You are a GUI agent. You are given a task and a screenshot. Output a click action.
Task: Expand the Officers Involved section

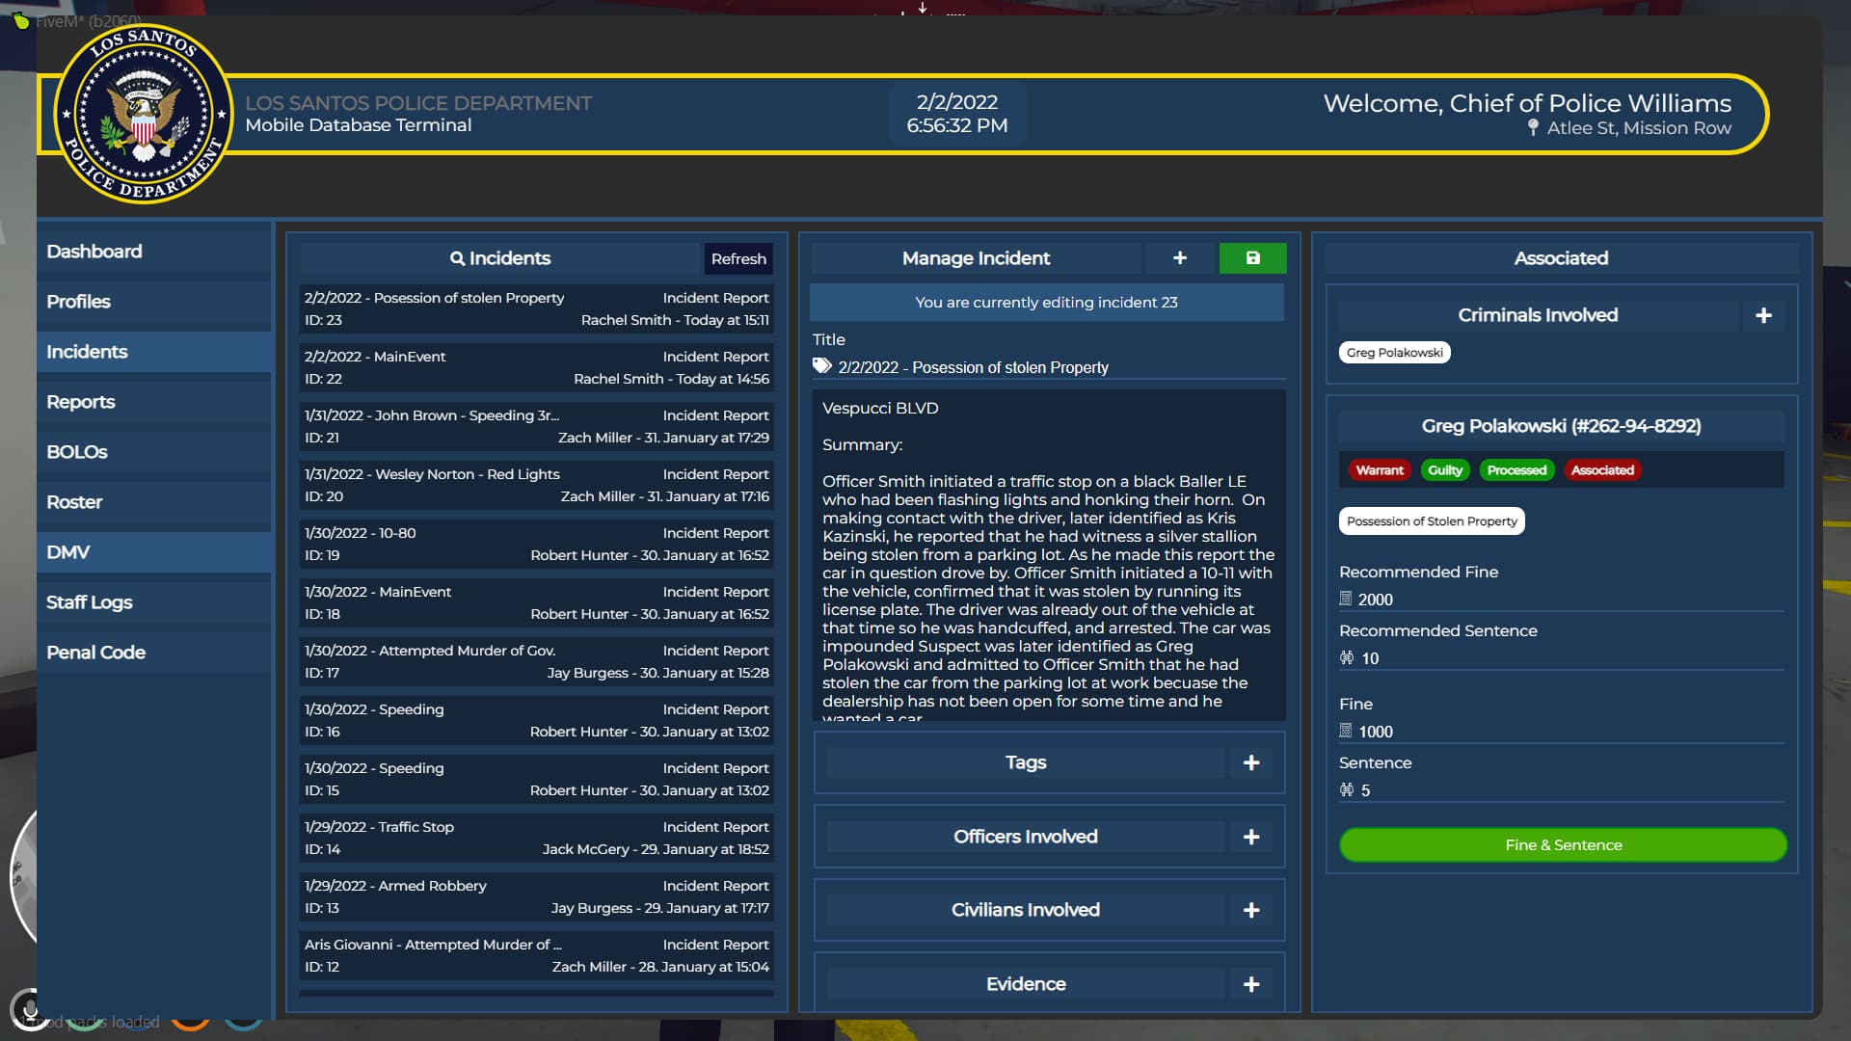coord(1025,837)
